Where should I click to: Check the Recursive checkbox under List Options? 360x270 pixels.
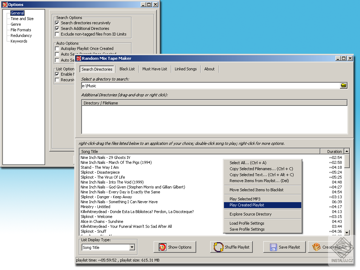pos(57,80)
